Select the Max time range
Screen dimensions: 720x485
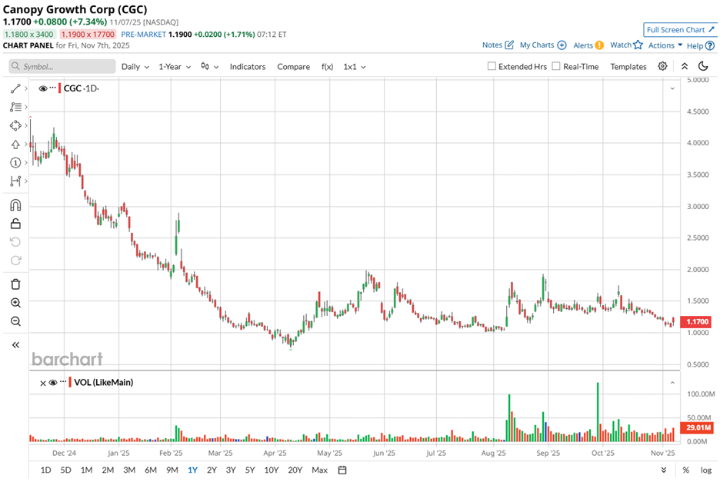pyautogui.click(x=319, y=470)
